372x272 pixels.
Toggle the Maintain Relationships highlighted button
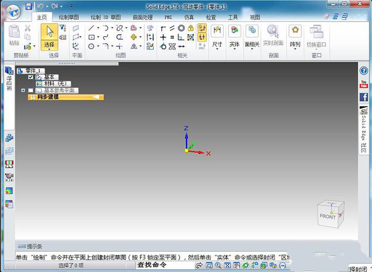(202, 28)
